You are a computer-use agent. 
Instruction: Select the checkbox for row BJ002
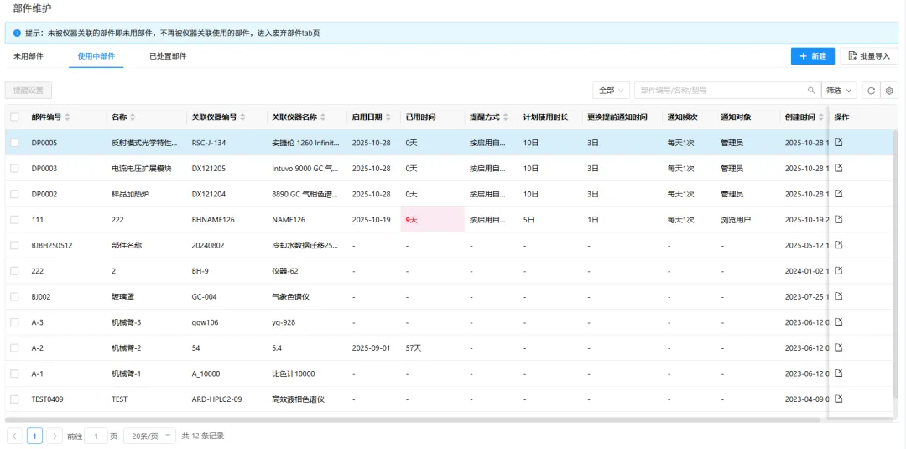pyautogui.click(x=14, y=296)
